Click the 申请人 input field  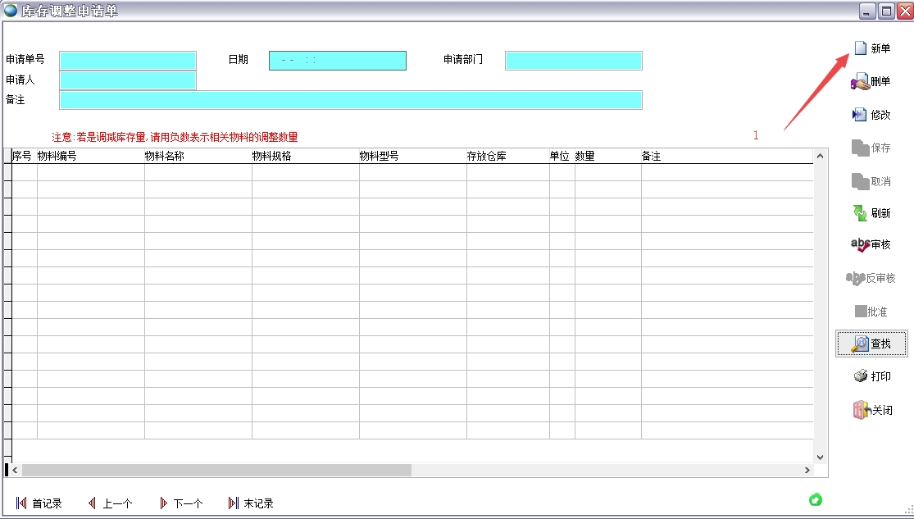point(128,80)
